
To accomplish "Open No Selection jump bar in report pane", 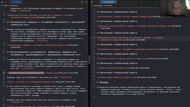I will [x=14, y=6].
